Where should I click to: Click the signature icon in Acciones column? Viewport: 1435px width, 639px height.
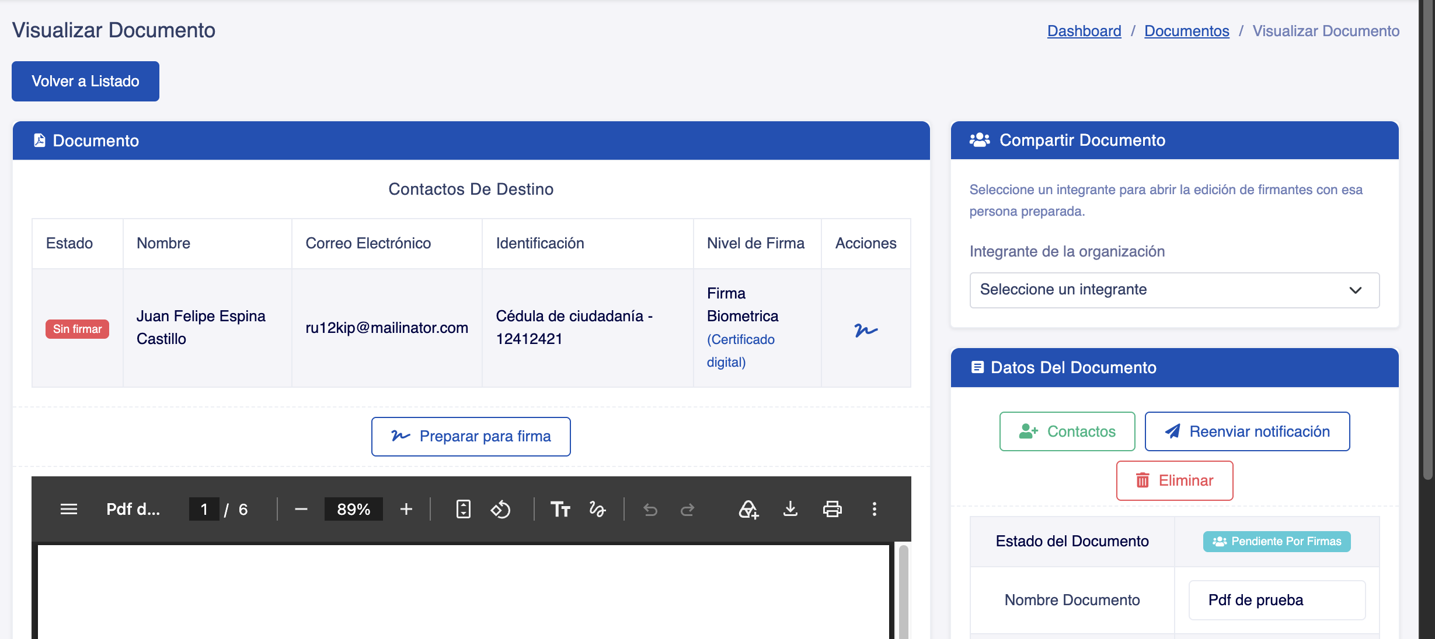(866, 330)
